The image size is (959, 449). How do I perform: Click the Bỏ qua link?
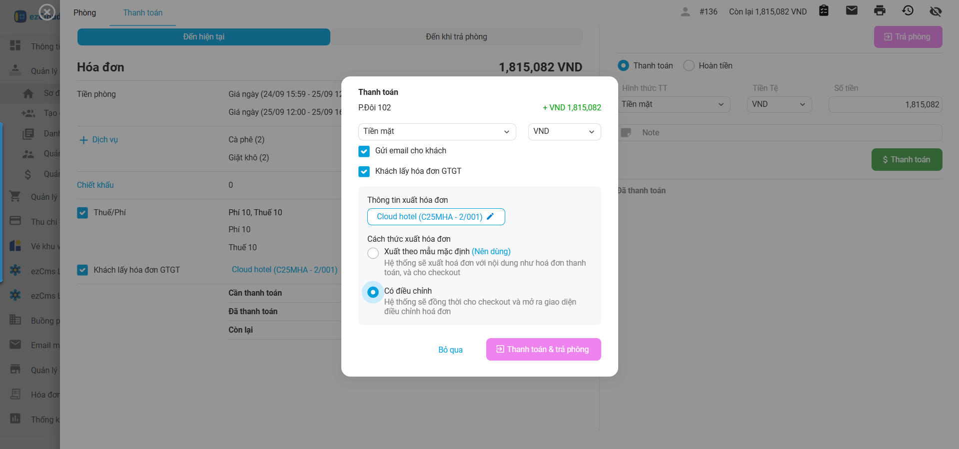click(x=450, y=350)
